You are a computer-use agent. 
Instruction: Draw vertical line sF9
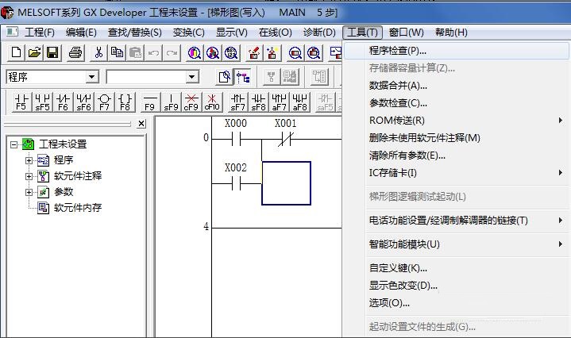(171, 102)
